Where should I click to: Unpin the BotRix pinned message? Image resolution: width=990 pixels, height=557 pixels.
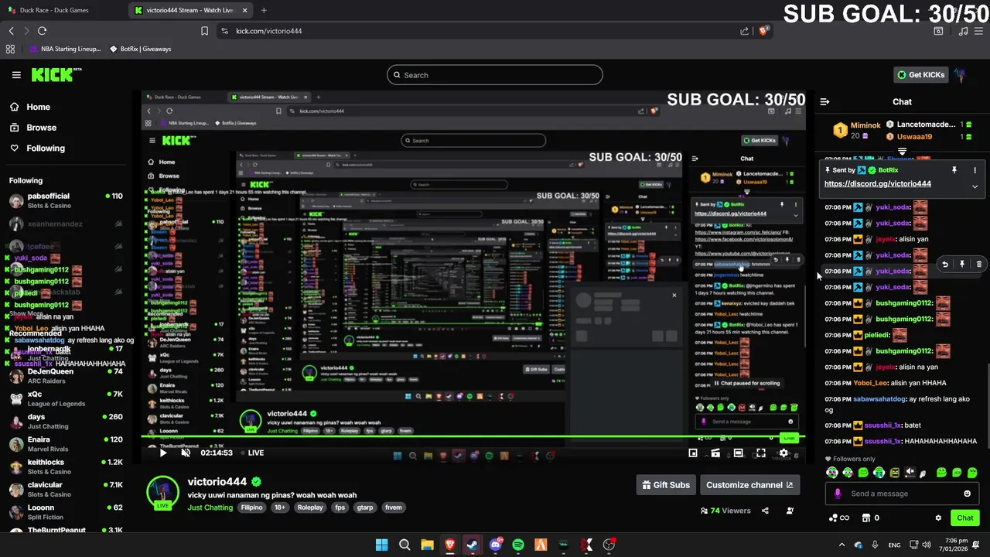pos(954,170)
